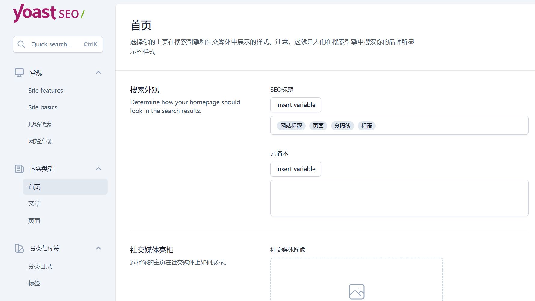
Task: Select the 标语 variable tag
Action: tap(367, 126)
